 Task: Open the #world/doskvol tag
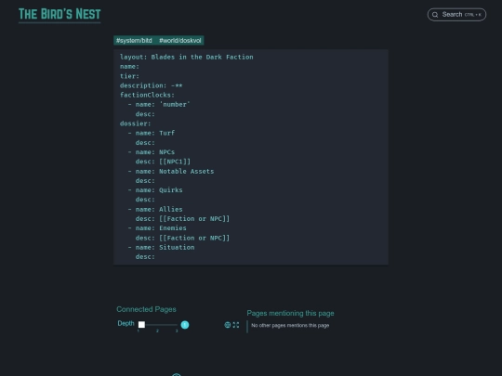tap(180, 41)
